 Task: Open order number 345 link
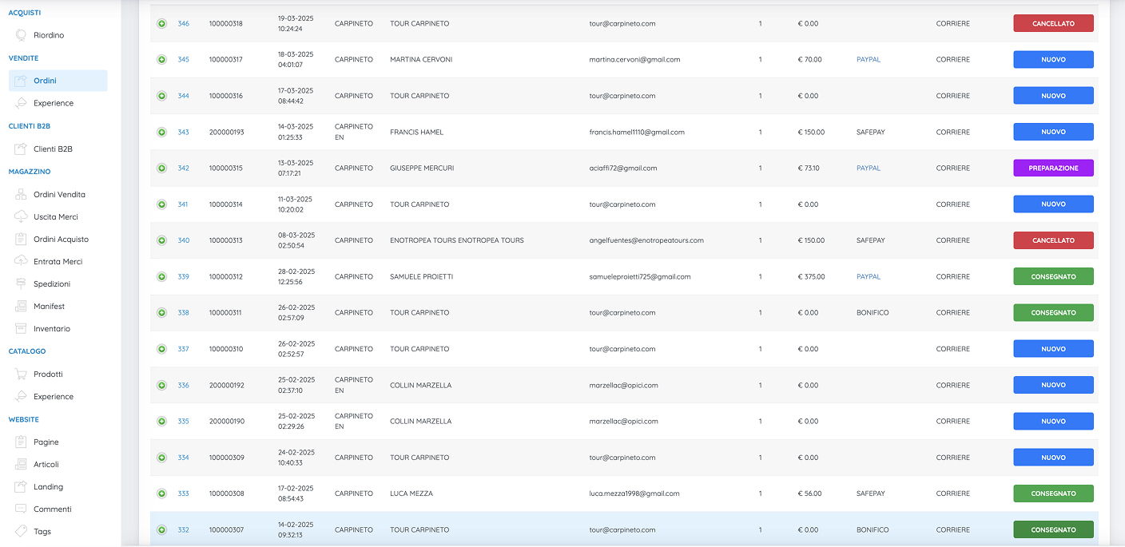(183, 59)
